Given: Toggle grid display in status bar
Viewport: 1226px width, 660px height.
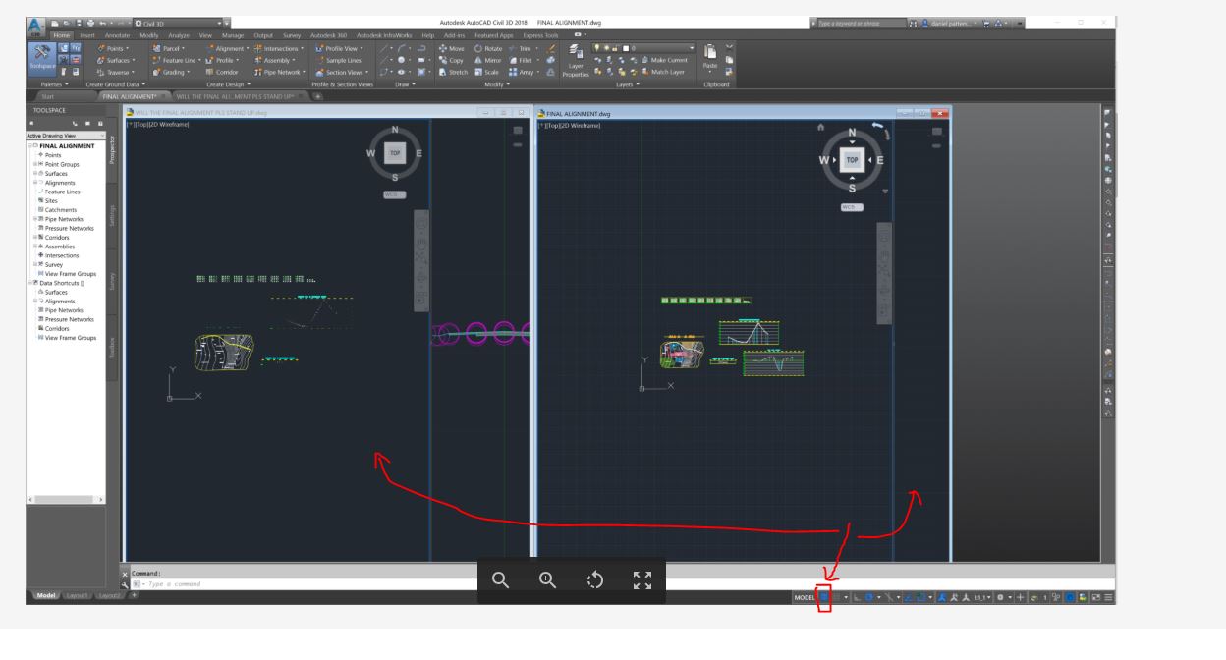Looking at the screenshot, I should point(825,594).
